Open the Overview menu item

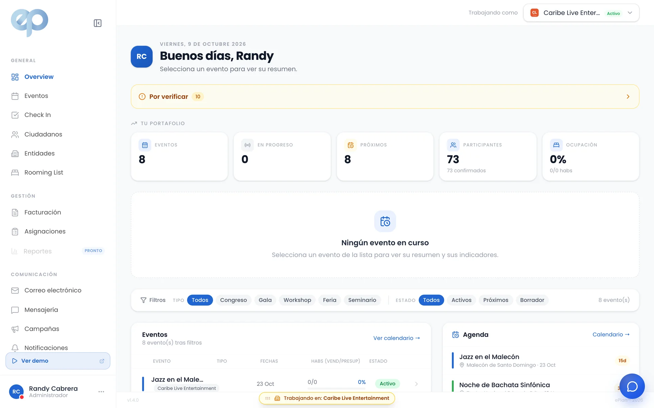(x=58, y=77)
